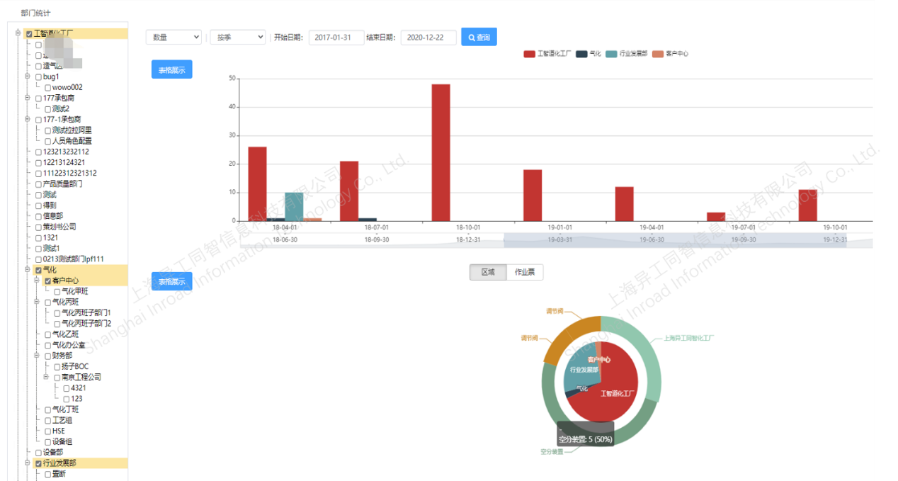Switch to the 作业票 tab
The image size is (898, 481).
pyautogui.click(x=525, y=272)
